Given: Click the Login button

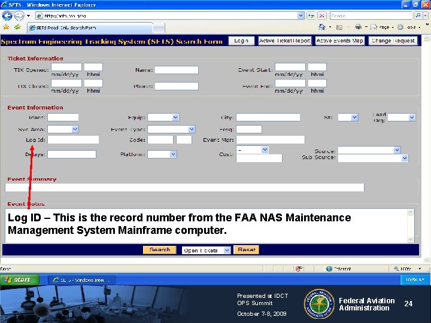Looking at the screenshot, I should tap(241, 41).
